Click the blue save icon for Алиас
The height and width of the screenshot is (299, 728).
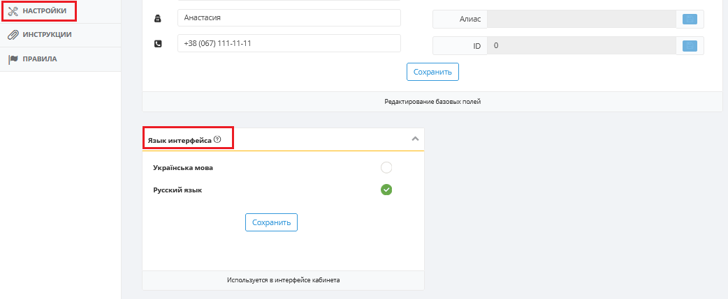(690, 19)
